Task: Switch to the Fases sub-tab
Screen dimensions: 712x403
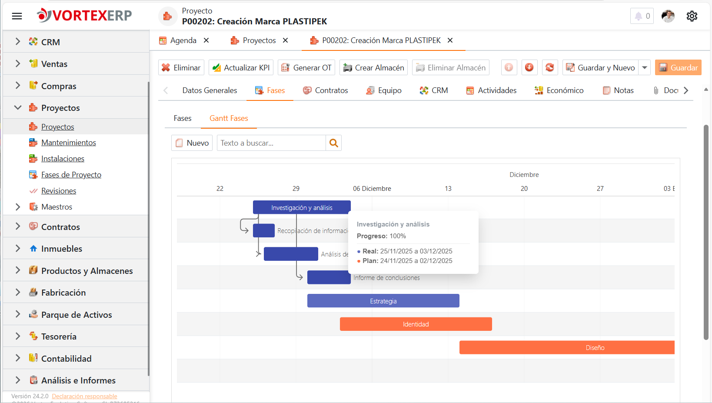Action: coord(183,118)
